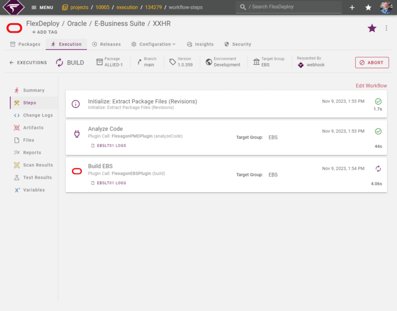Click the info icon on Initialize step
397x311 pixels.
75,104
